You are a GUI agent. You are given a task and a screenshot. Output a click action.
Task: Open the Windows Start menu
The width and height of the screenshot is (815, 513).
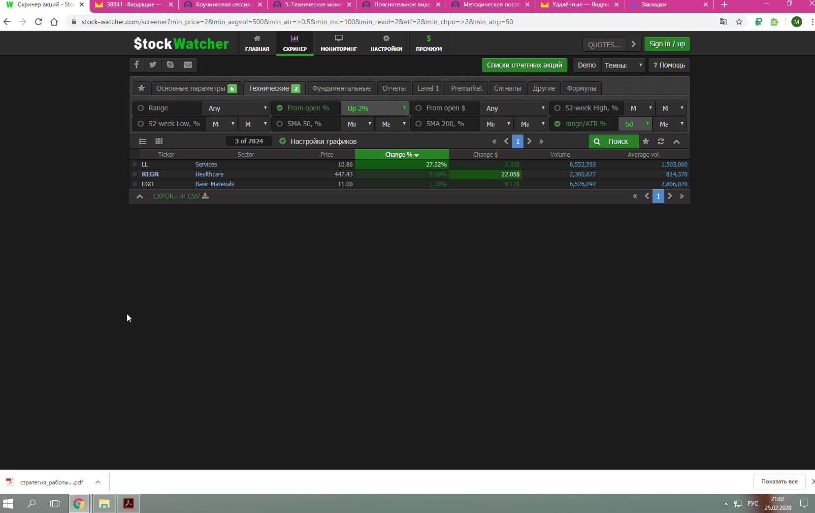8,504
